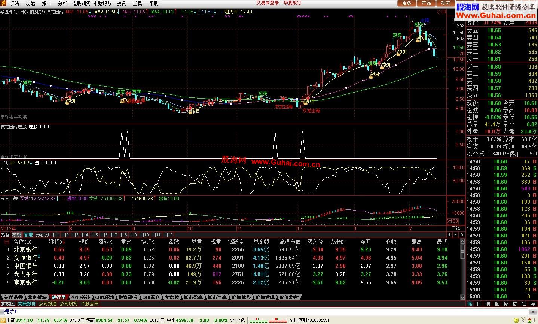
Task: Select the 交通银行 row
Action: (x=230, y=258)
